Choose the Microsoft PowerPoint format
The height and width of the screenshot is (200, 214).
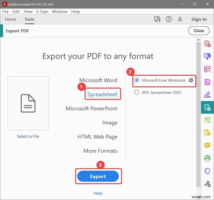[91, 108]
